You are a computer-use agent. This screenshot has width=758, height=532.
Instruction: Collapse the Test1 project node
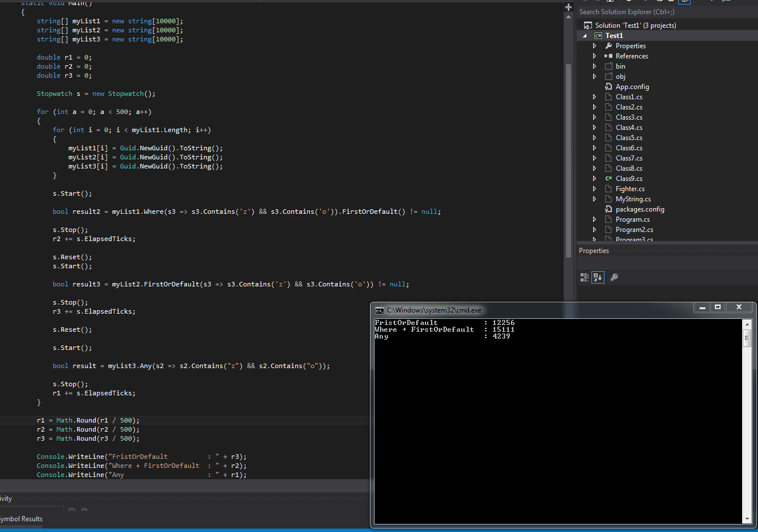[585, 36]
